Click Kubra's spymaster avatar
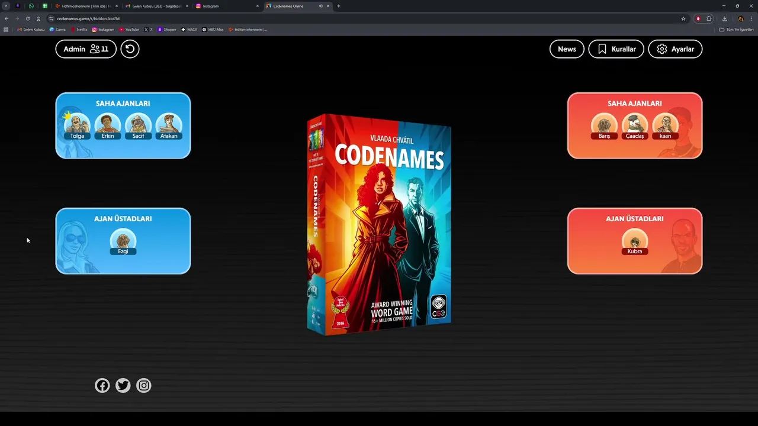The width and height of the screenshot is (758, 426). pyautogui.click(x=635, y=240)
